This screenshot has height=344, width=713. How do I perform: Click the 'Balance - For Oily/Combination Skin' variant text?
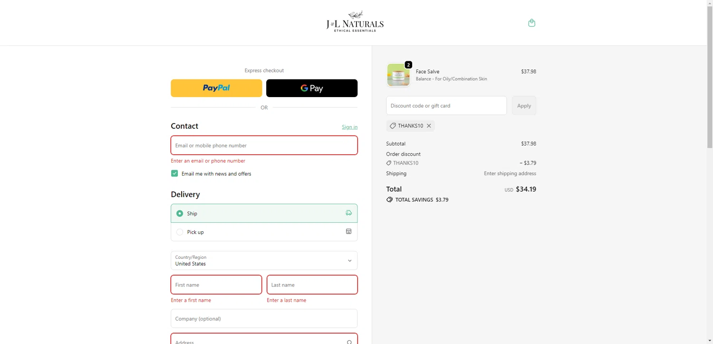coord(451,79)
